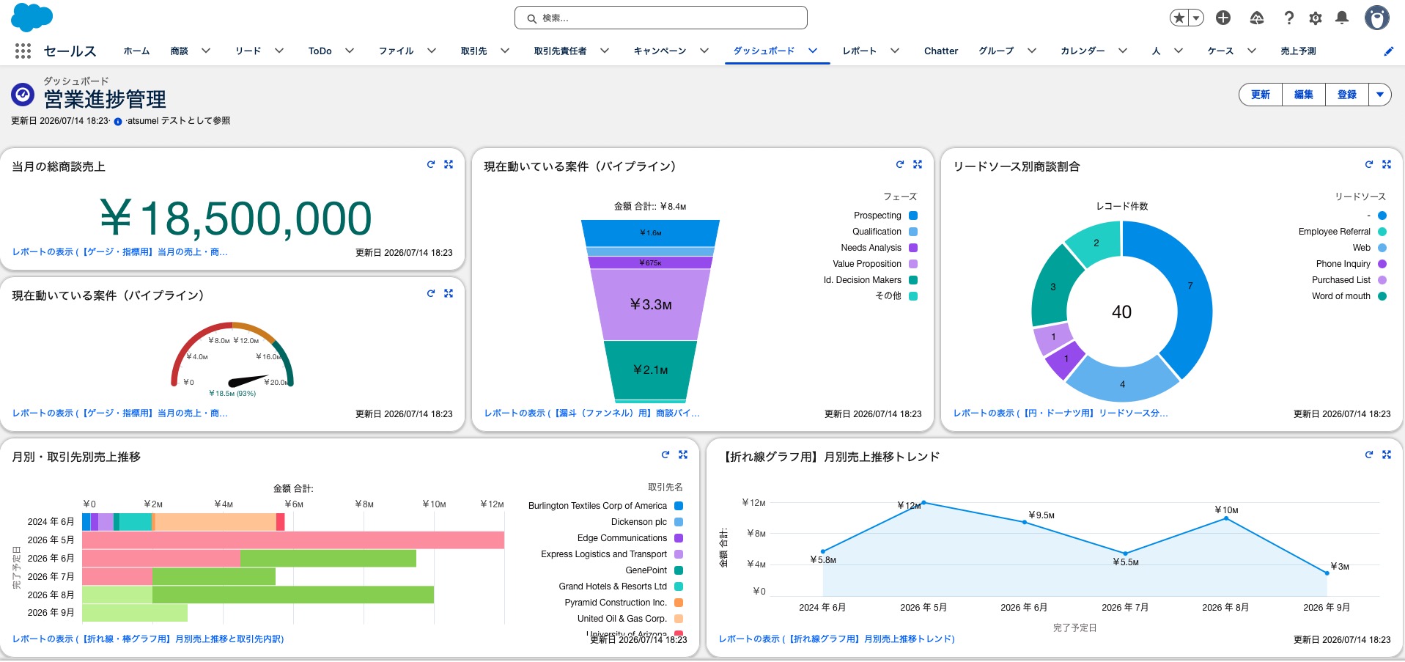Expand the favorites list dropdown arrow

click(x=1196, y=18)
